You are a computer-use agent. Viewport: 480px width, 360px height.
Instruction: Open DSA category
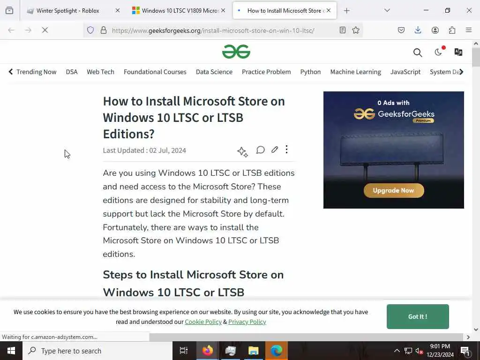point(72,72)
